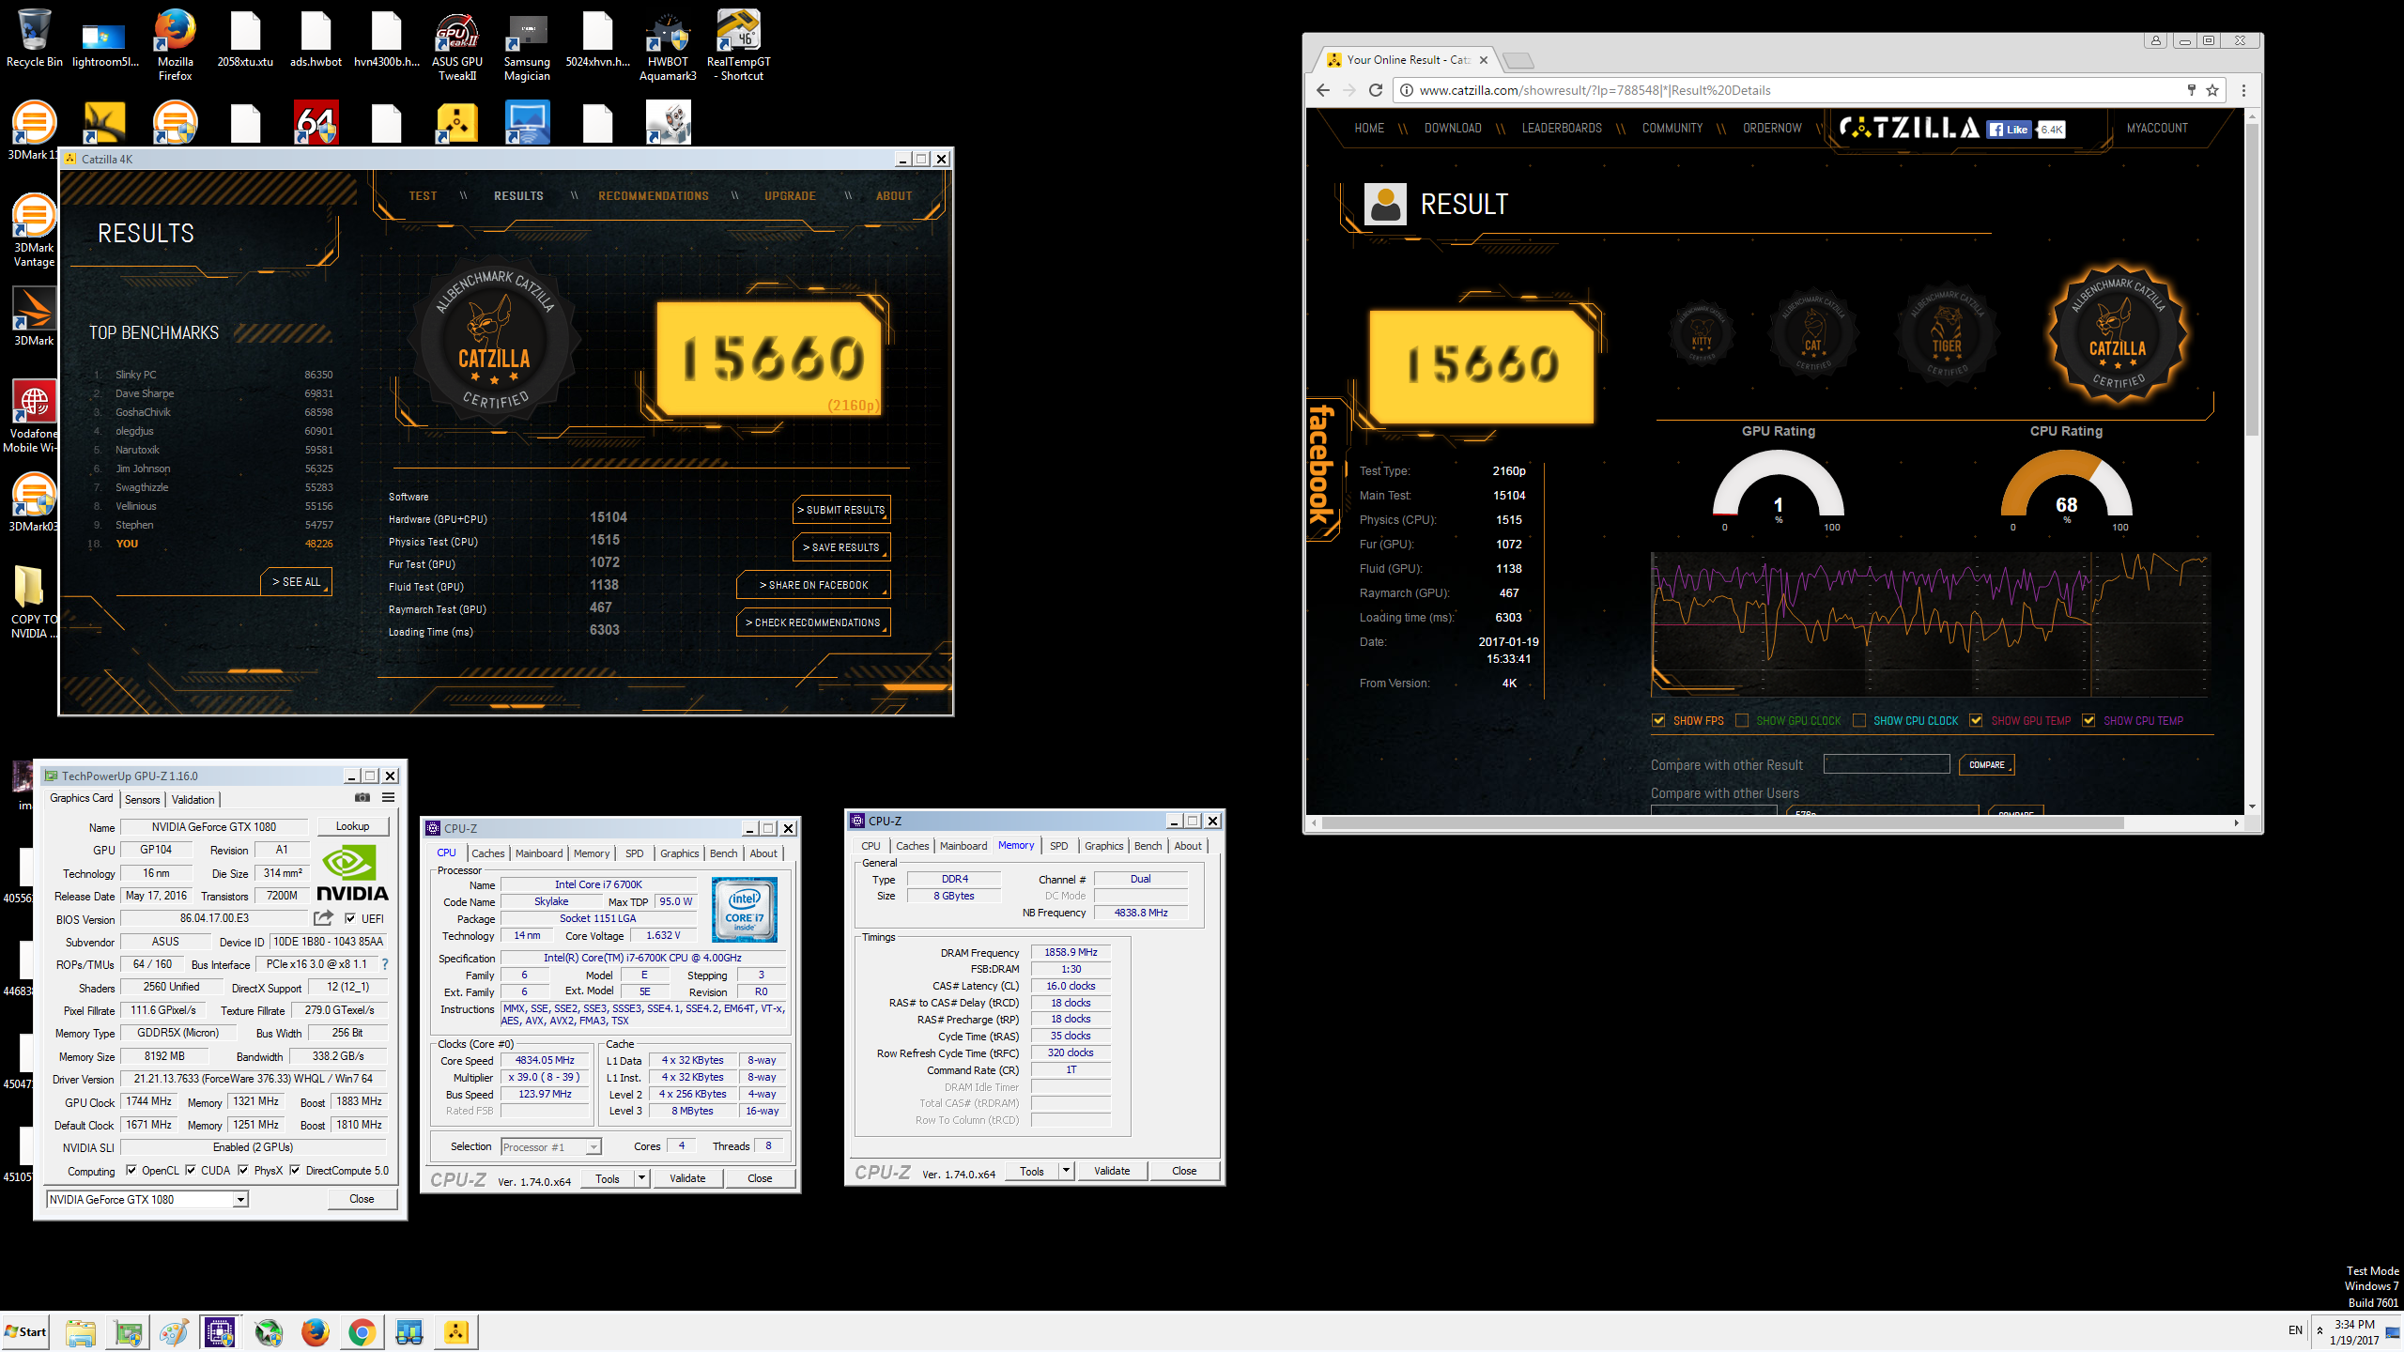The height and width of the screenshot is (1352, 2404).
Task: Open the SPD tab in CPU-Z Memory window
Action: (x=1058, y=846)
